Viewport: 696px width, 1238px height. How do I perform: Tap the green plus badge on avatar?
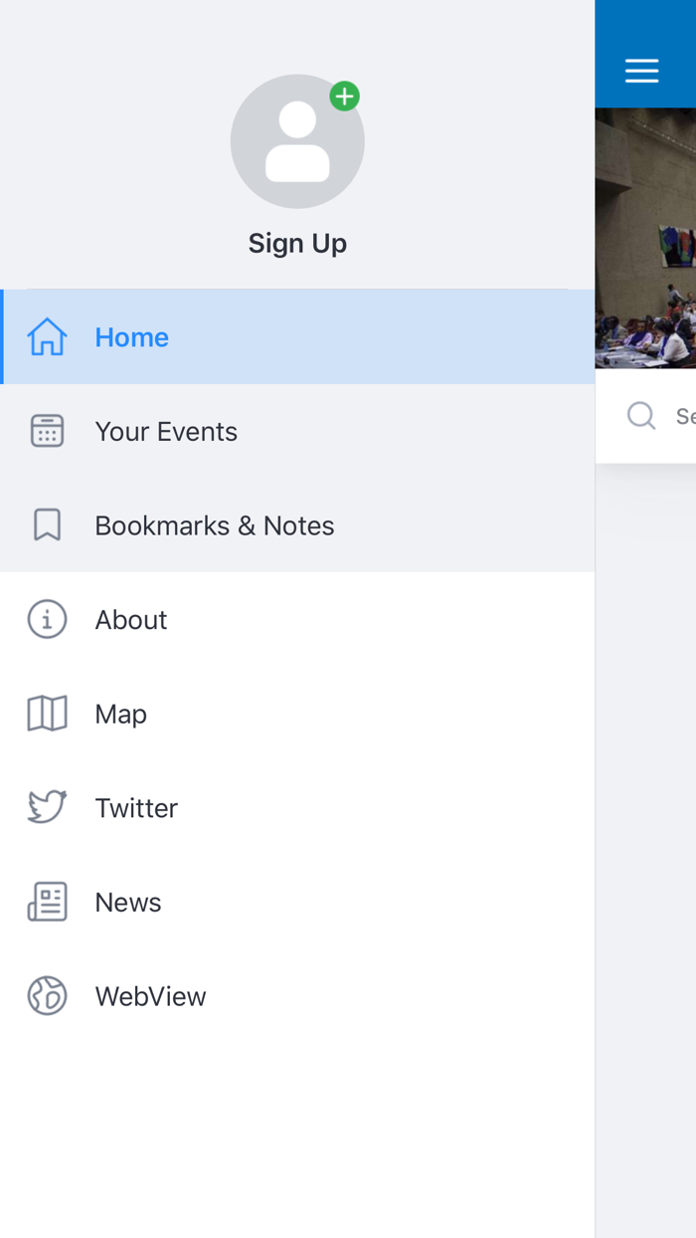pos(344,97)
